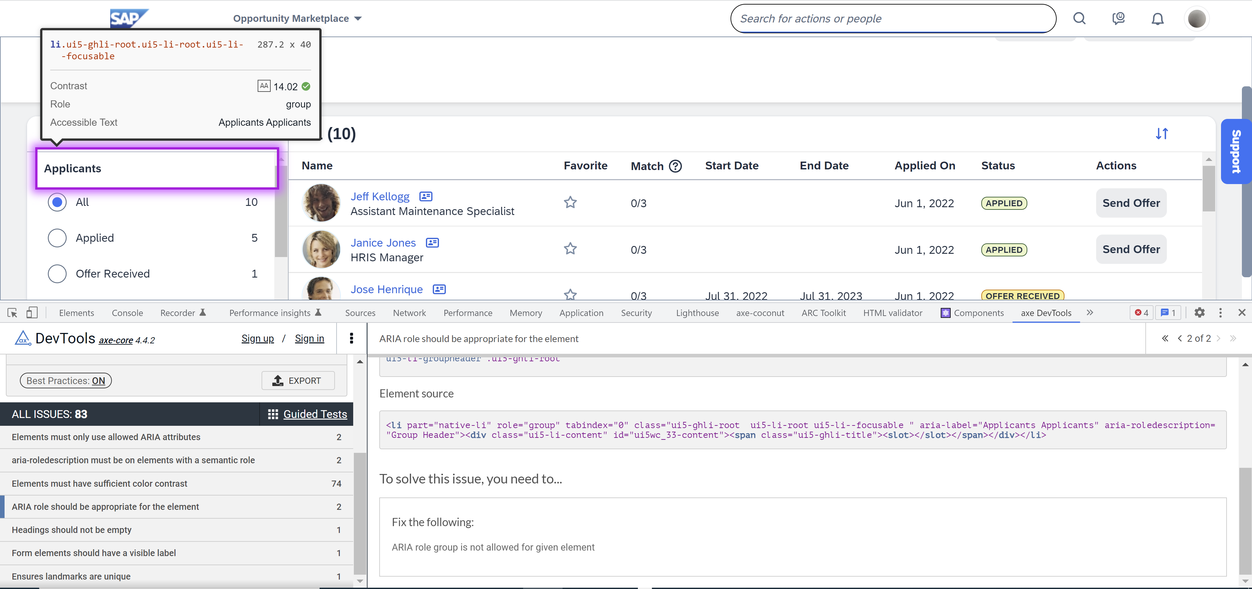Select the Offer Received radio button
The image size is (1252, 589).
point(57,274)
